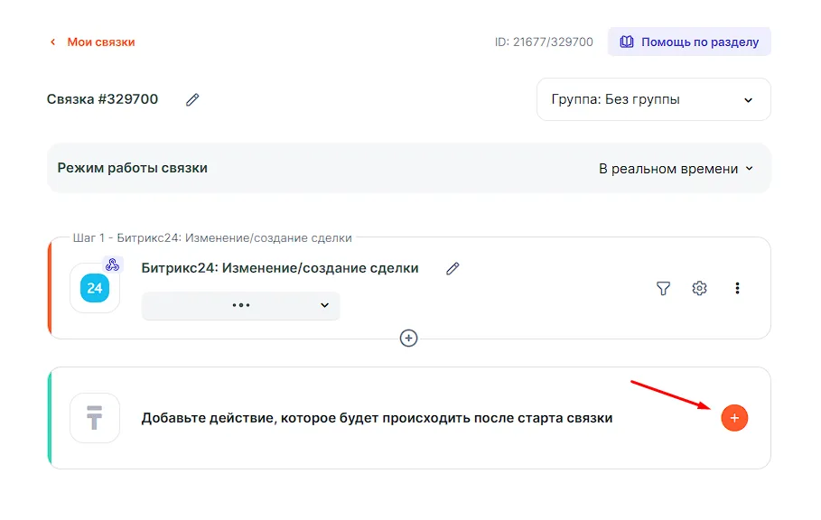Select the Связка #329700 title text
The width and height of the screenshot is (821, 520).
click(x=102, y=99)
